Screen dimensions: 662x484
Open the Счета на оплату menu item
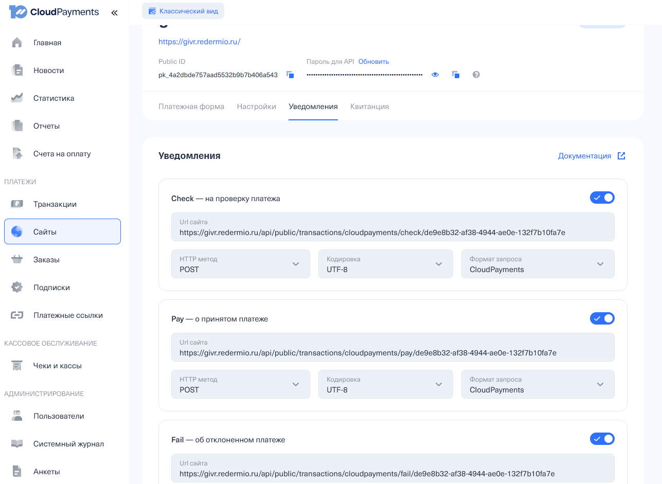(62, 154)
